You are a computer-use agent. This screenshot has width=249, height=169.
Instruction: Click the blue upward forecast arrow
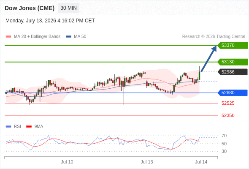[208, 59]
